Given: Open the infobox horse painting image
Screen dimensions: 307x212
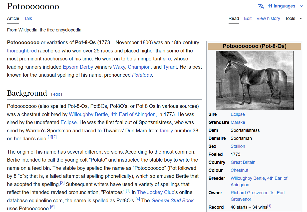Looking at the screenshot, I should click(255, 80).
